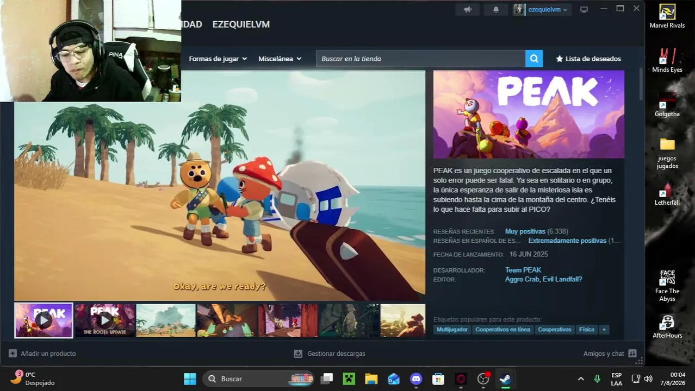
Task: Open ezequielvm account dropdown
Action: (x=547, y=10)
